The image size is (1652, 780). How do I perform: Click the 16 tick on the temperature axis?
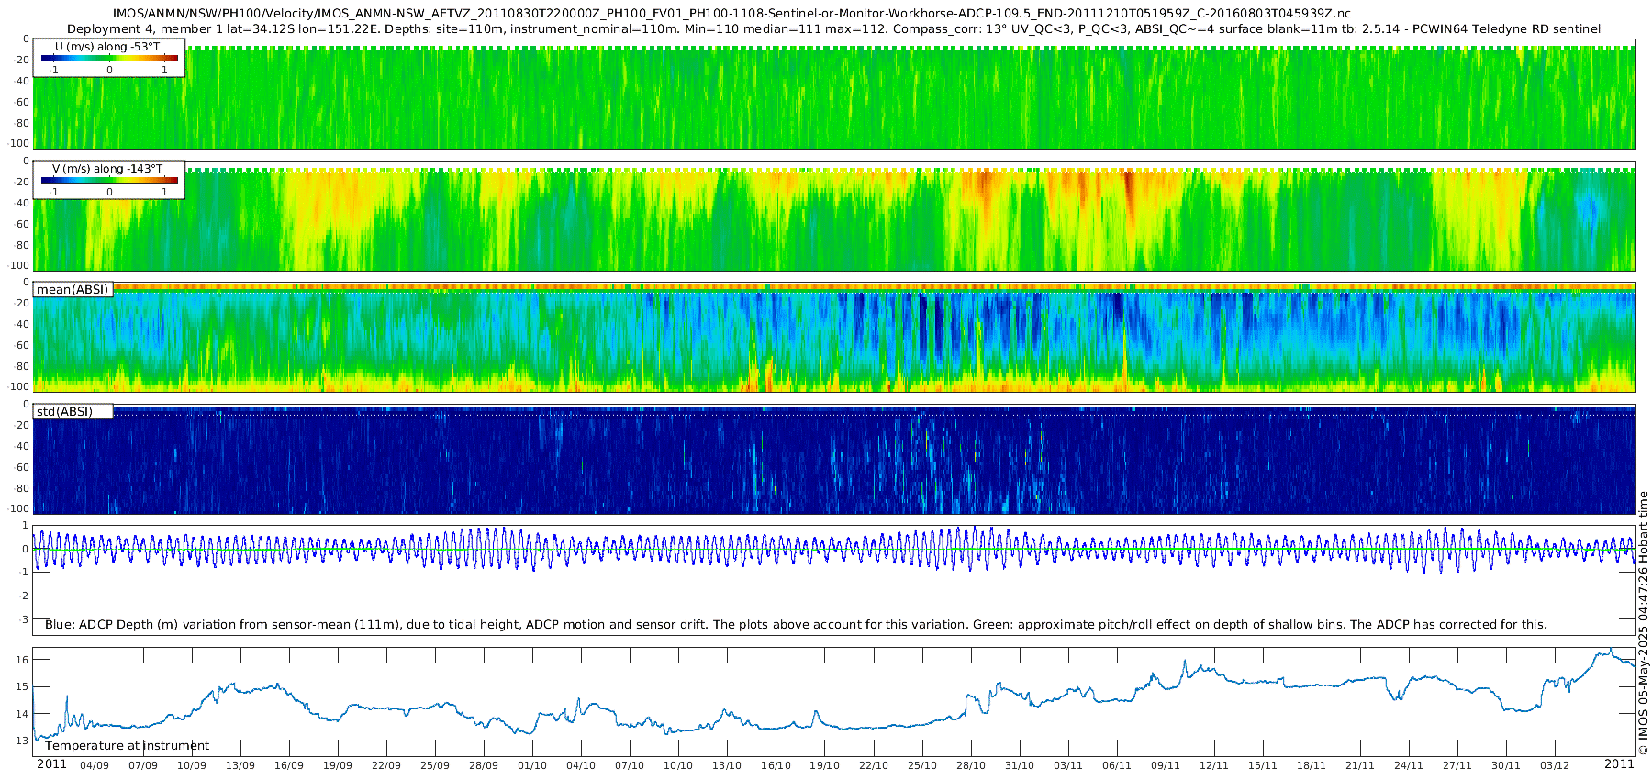point(22,660)
